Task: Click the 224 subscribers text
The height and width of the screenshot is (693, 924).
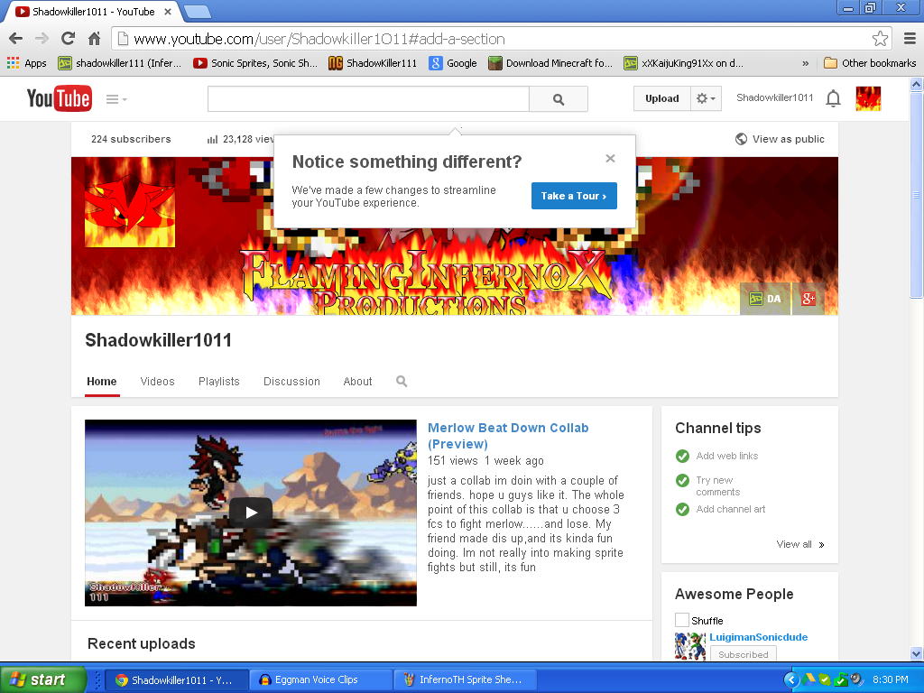Action: pos(131,139)
